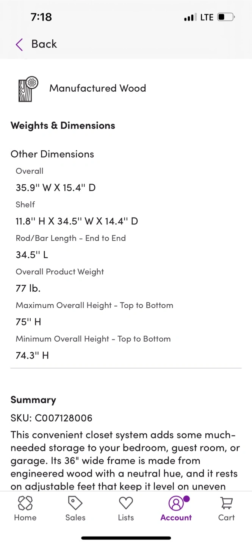This screenshot has height=545, width=252.
Task: Tap the 7:18 status bar clock
Action: tap(41, 17)
